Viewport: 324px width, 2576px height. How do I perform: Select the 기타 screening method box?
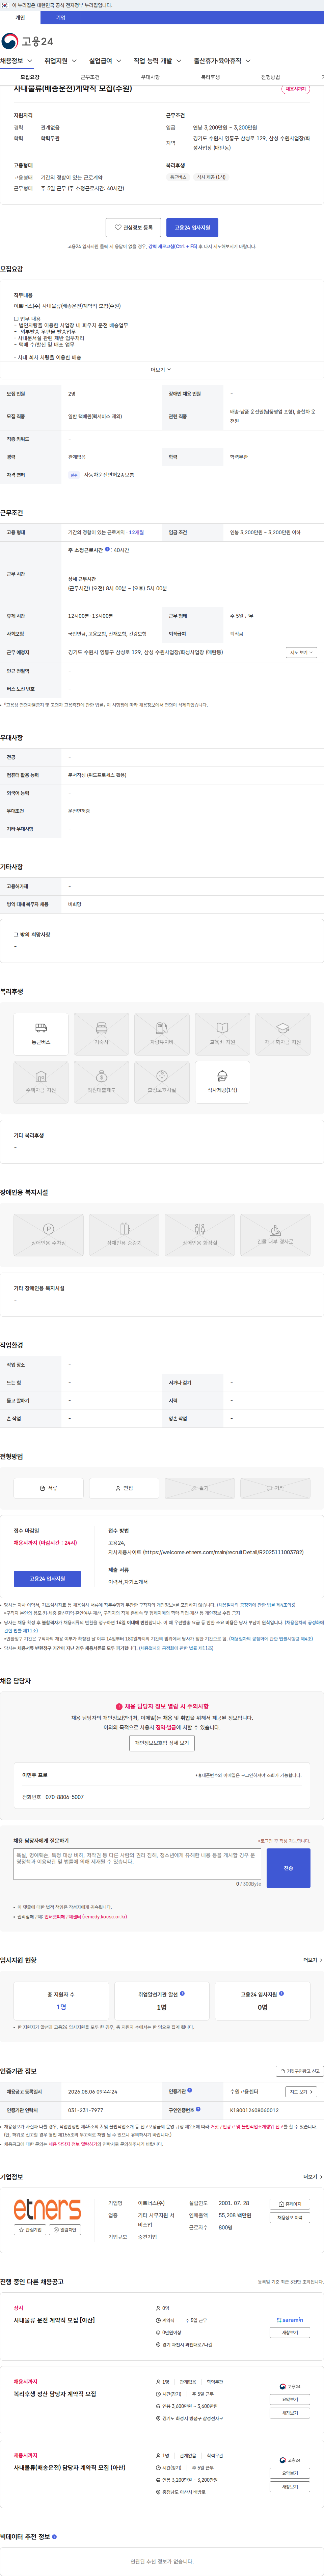coord(275,1488)
